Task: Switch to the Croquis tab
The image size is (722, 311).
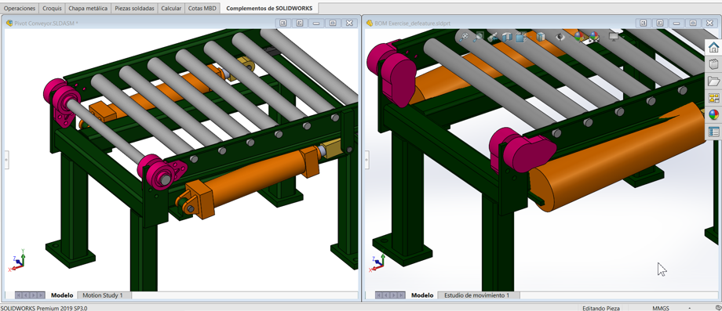Action: [52, 9]
